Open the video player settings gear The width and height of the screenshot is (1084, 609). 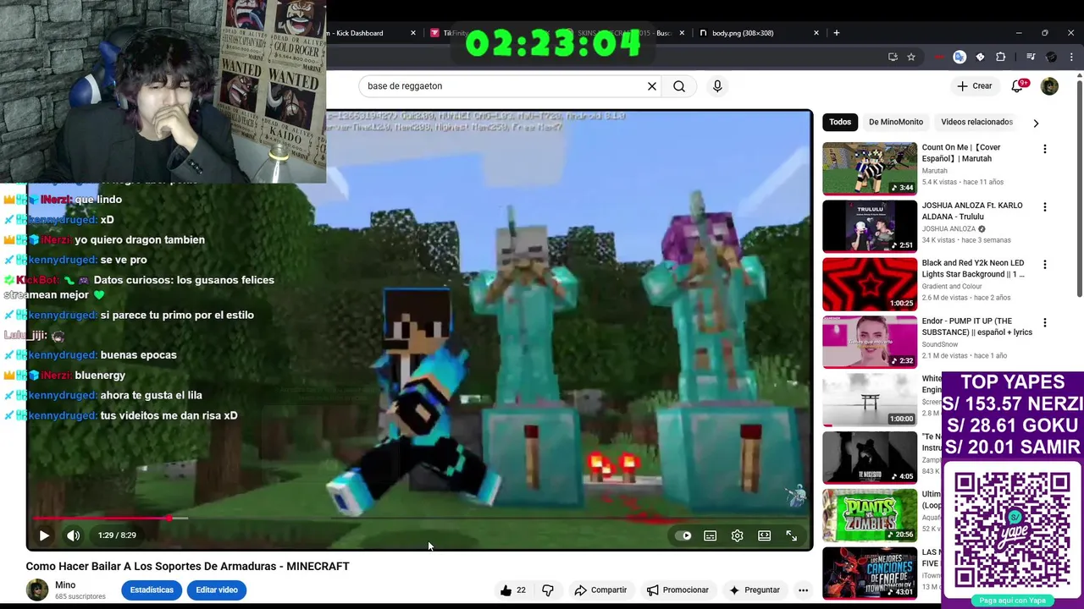(x=737, y=535)
